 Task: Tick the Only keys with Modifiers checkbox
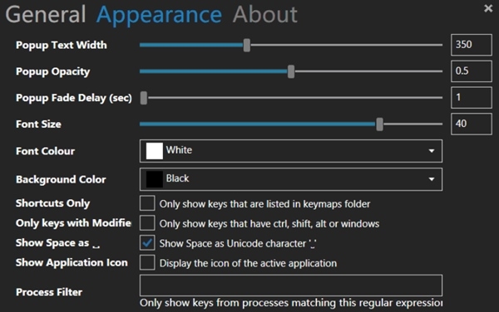coord(147,223)
